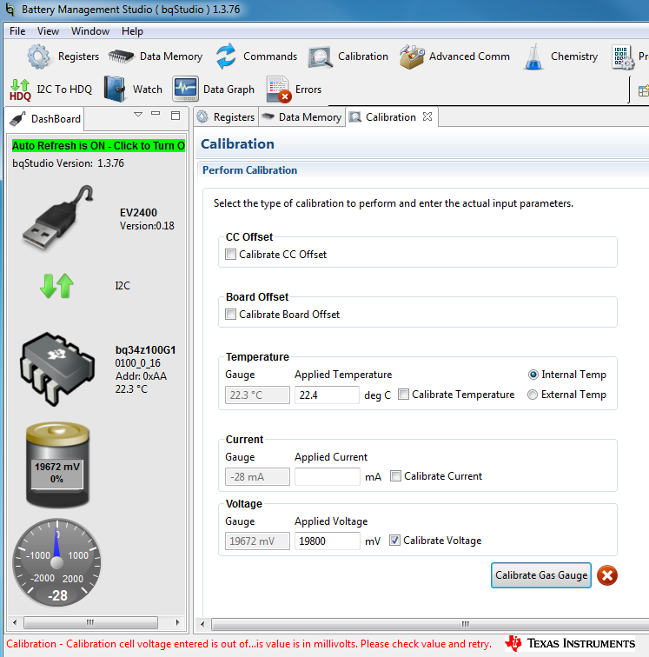649x657 pixels.
Task: Click DashBoard scrollbar left arrow
Action: 15,622
